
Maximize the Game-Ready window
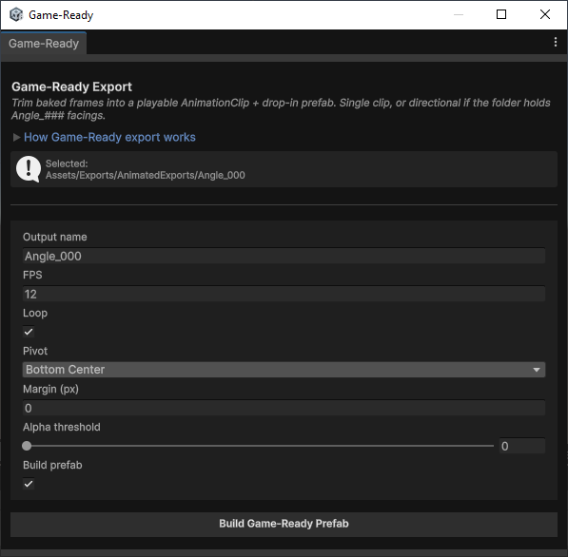501,14
